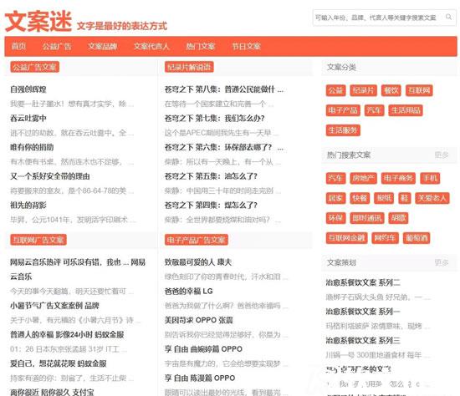The height and width of the screenshot is (396, 460).
Task: Open the 文案品牌 navigation tab
Action: 103,46
